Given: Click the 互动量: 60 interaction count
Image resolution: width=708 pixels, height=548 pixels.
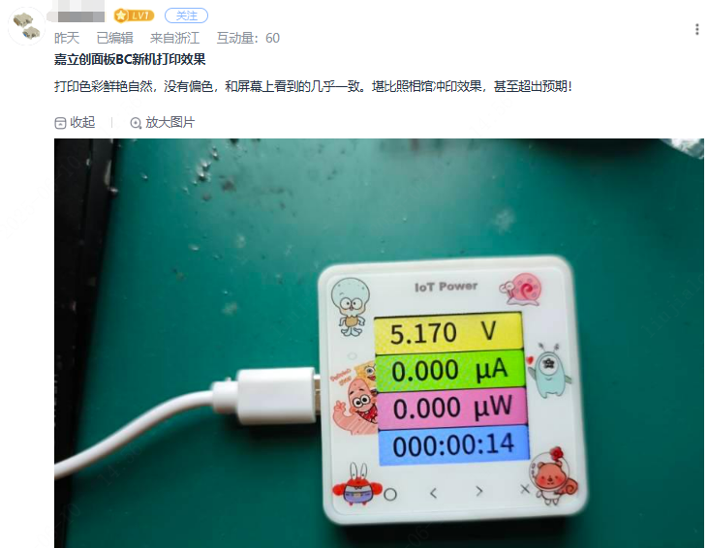Looking at the screenshot, I should [248, 38].
